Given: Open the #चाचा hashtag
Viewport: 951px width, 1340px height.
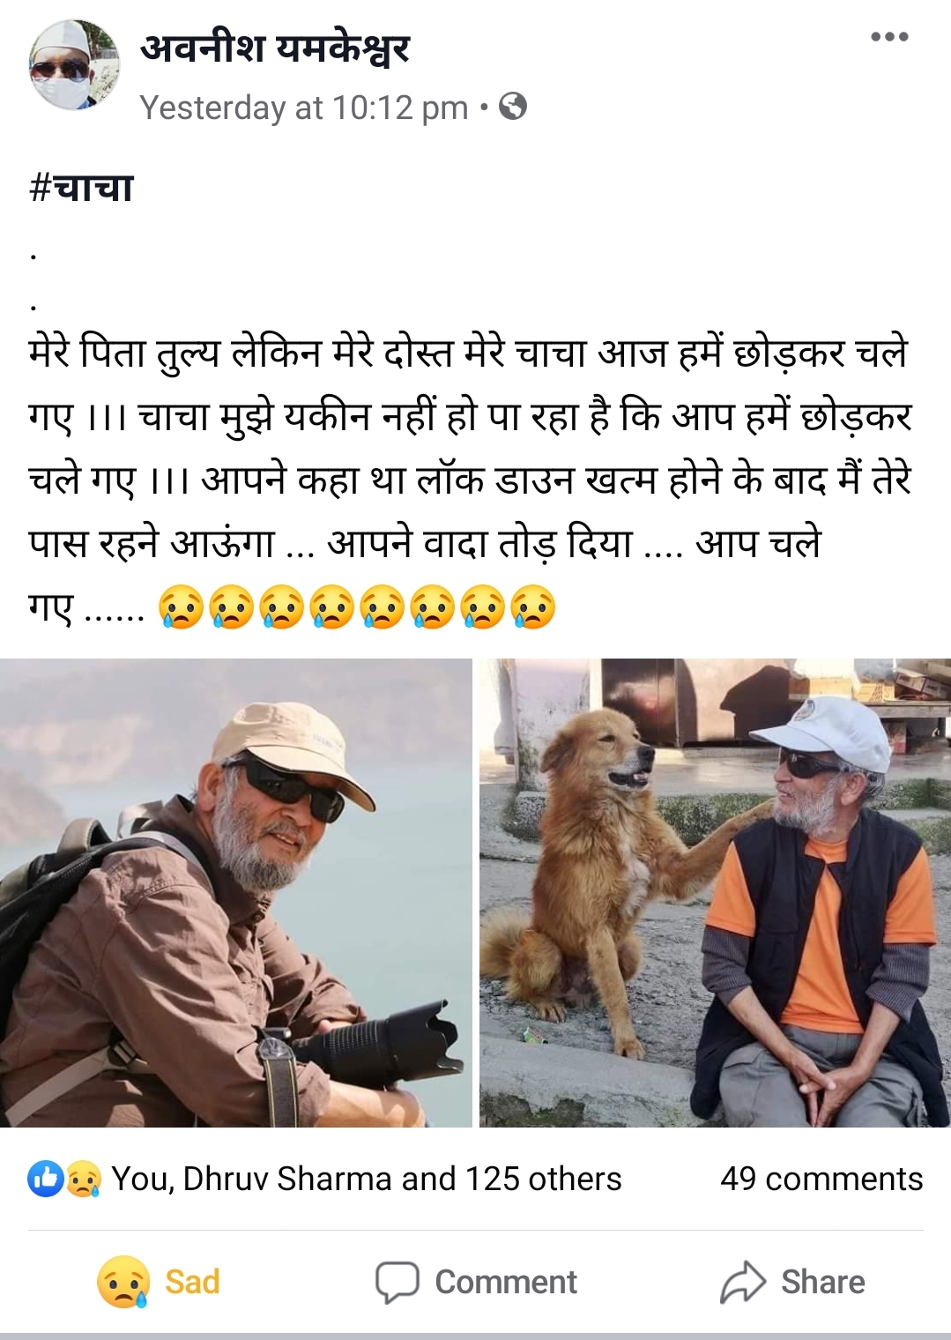Looking at the screenshot, I should pyautogui.click(x=81, y=188).
